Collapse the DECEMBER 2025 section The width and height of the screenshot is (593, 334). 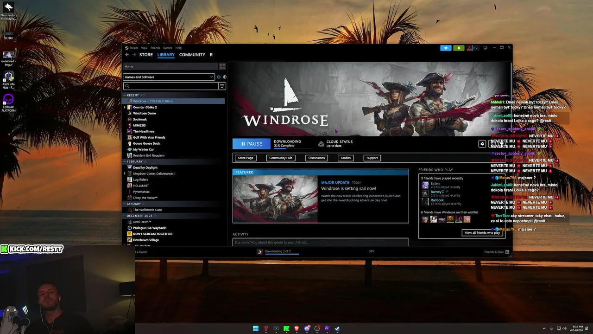pos(125,216)
